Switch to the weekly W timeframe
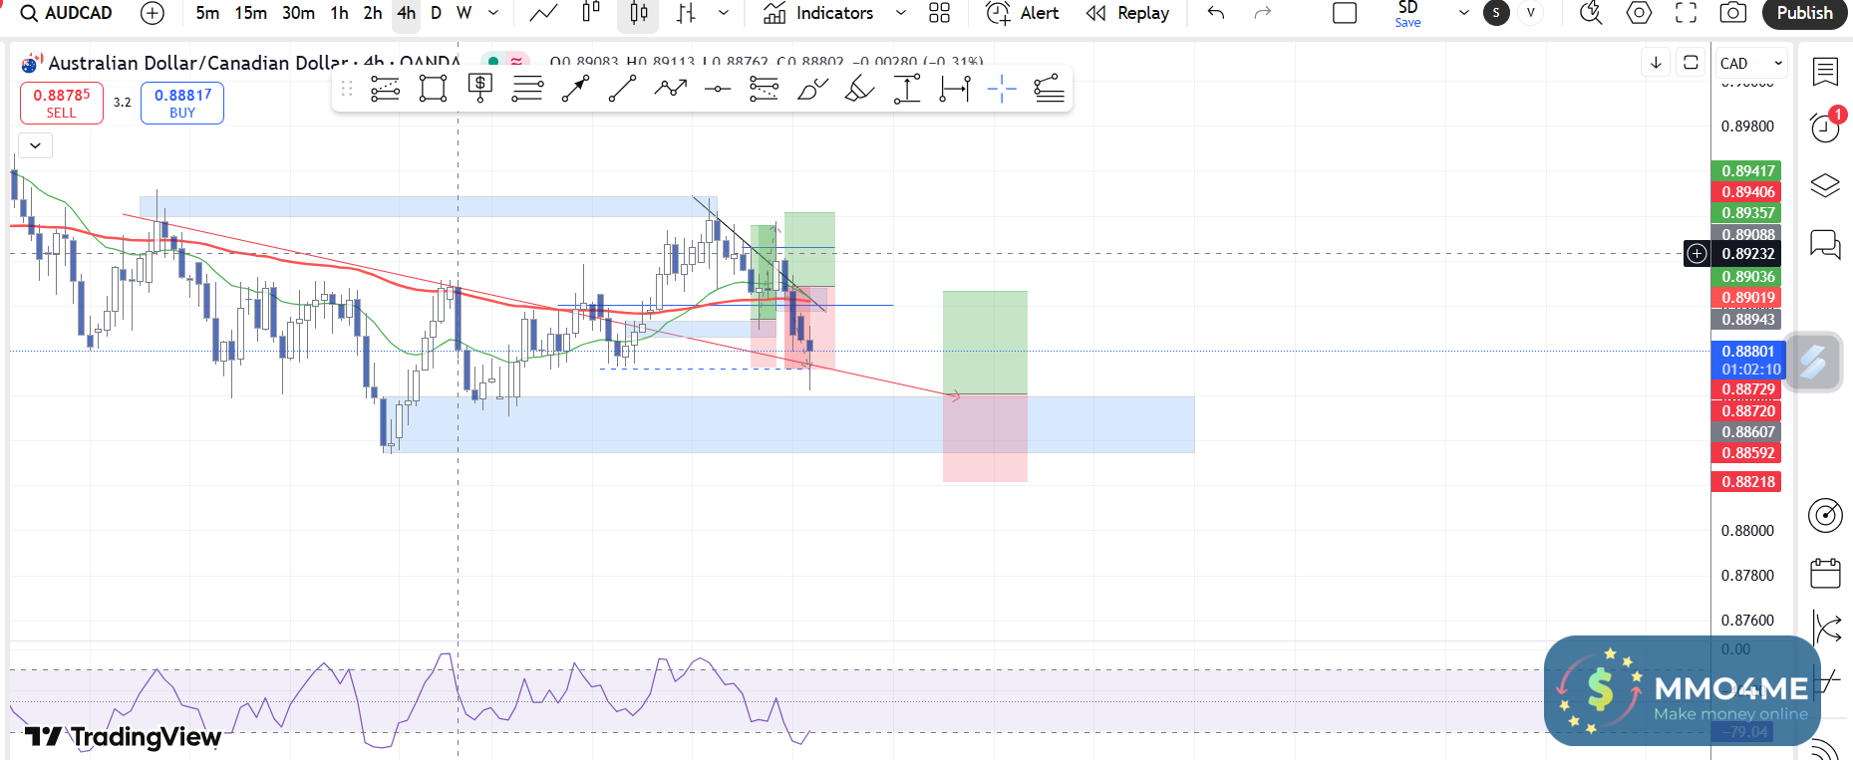The image size is (1853, 760). 463,13
